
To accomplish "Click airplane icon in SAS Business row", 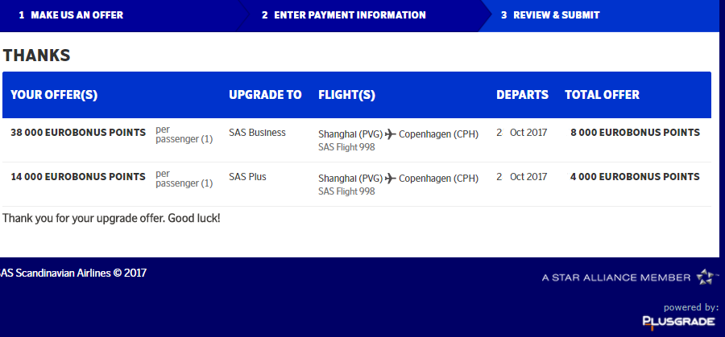I will pos(391,134).
